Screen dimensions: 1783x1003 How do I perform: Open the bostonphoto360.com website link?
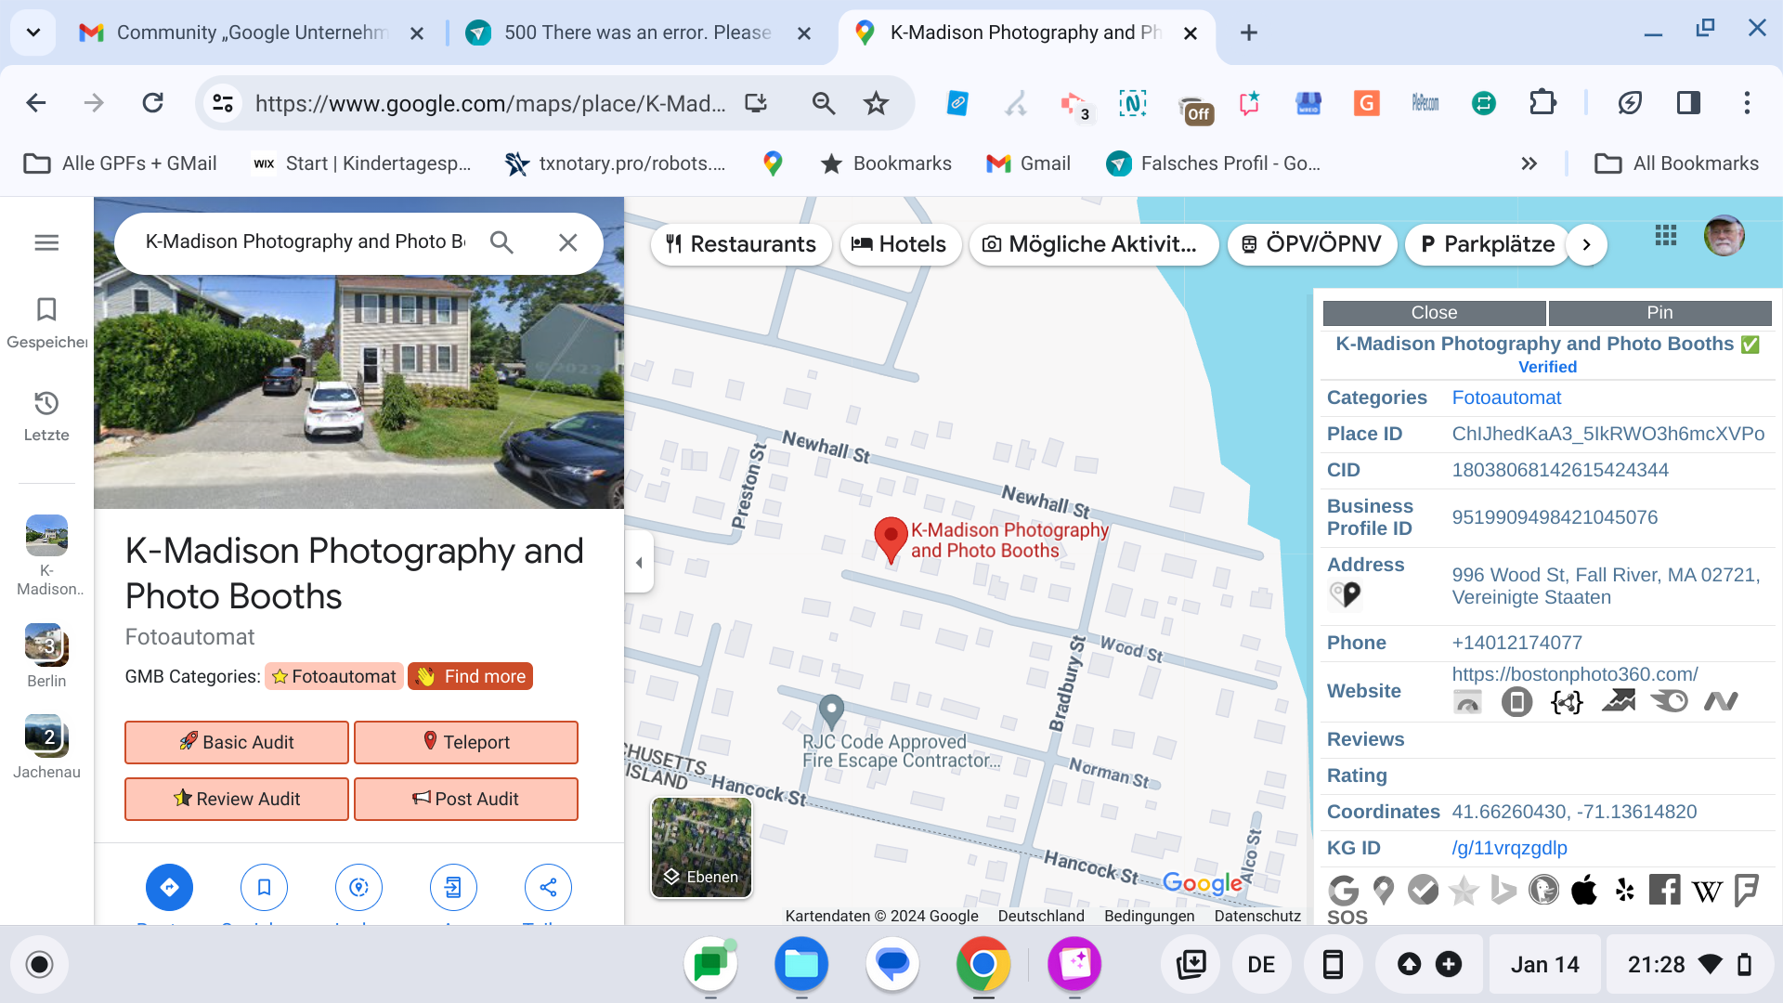(1574, 674)
